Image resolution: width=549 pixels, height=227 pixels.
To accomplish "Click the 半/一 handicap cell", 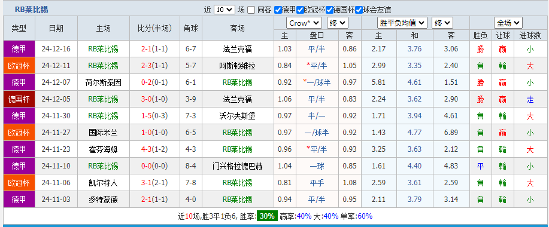I will [317, 116].
